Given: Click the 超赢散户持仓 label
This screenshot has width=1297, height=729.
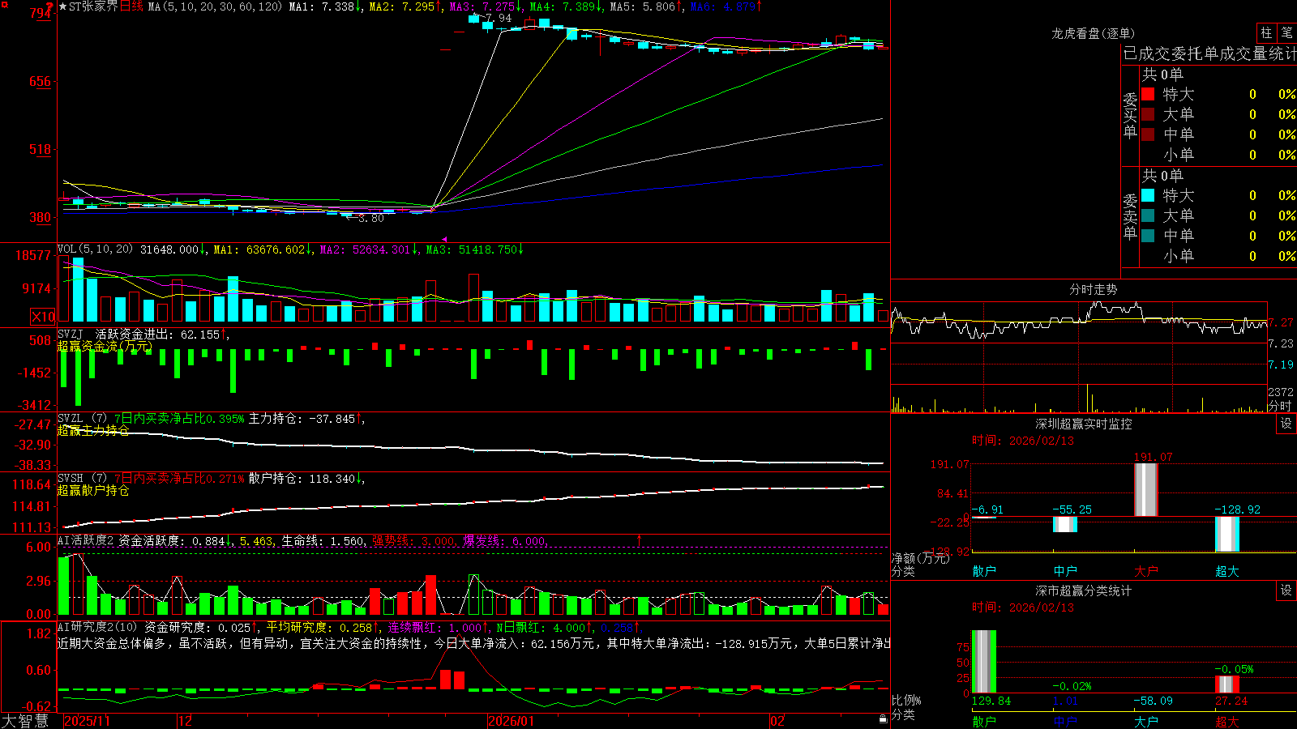Looking at the screenshot, I should (93, 490).
